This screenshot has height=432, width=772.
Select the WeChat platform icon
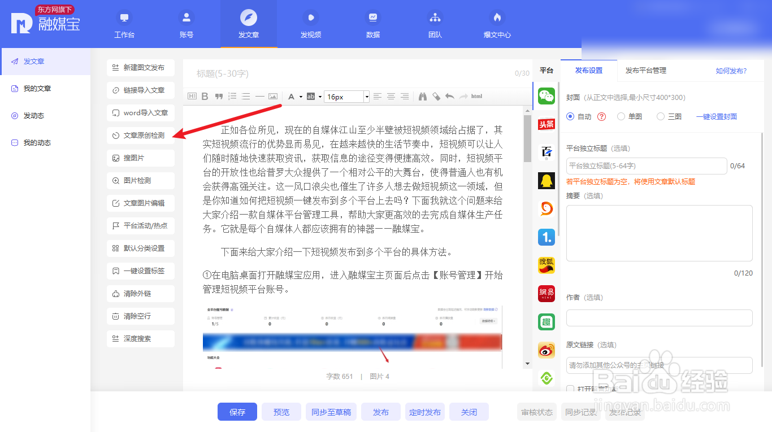coord(547,95)
